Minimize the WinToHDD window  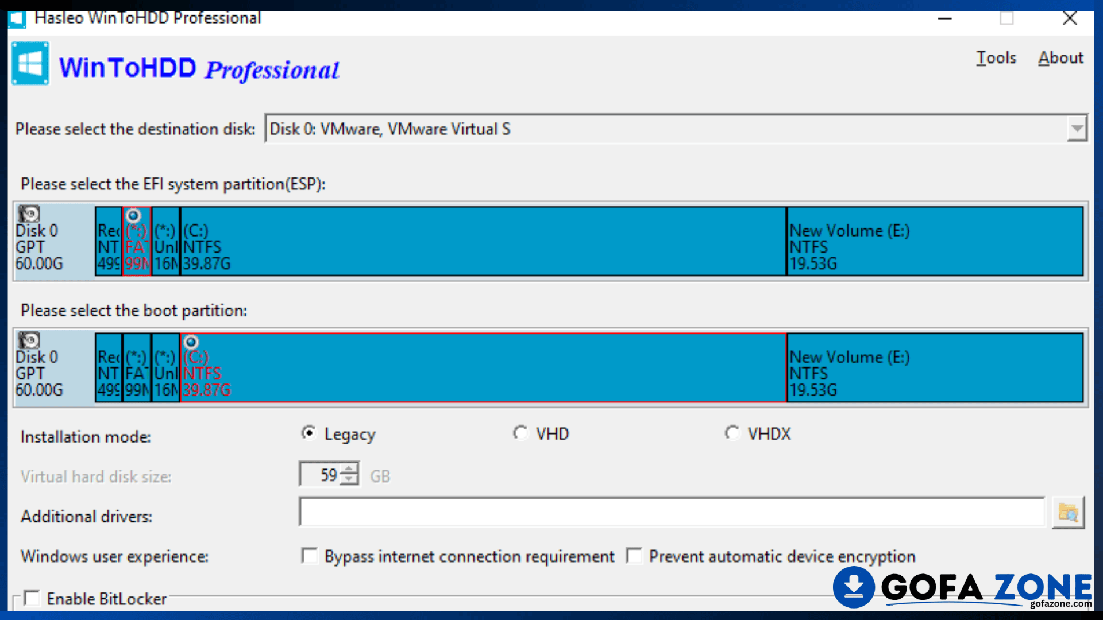(x=945, y=18)
